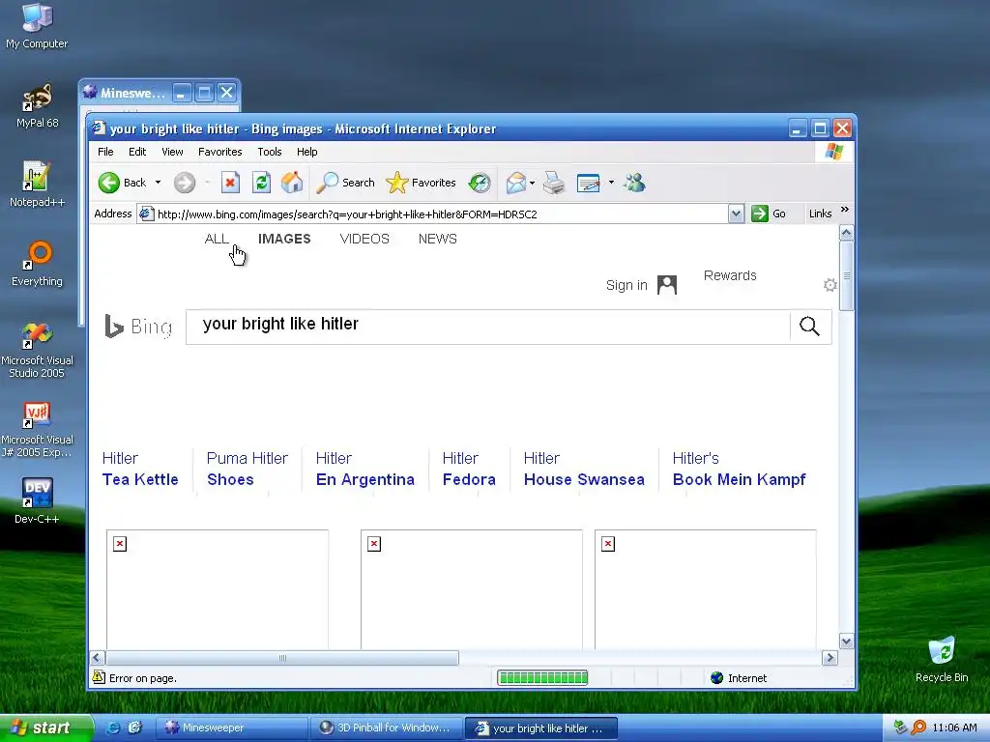Image resolution: width=990 pixels, height=742 pixels.
Task: Open the Edit menu
Action: tap(137, 152)
